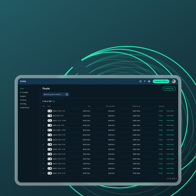196x196 pixels.
Task: Go to page 2 in pagination
Action: point(168,179)
